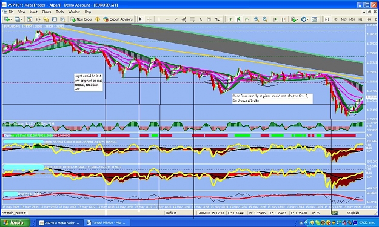Select the Text Label 'T' tool
The image size is (379, 227).
click(209, 19)
